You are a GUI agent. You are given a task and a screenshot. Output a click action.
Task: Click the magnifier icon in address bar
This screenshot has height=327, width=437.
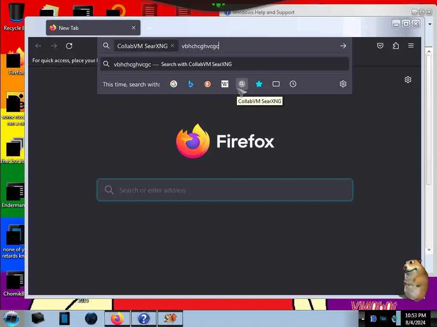click(x=106, y=46)
